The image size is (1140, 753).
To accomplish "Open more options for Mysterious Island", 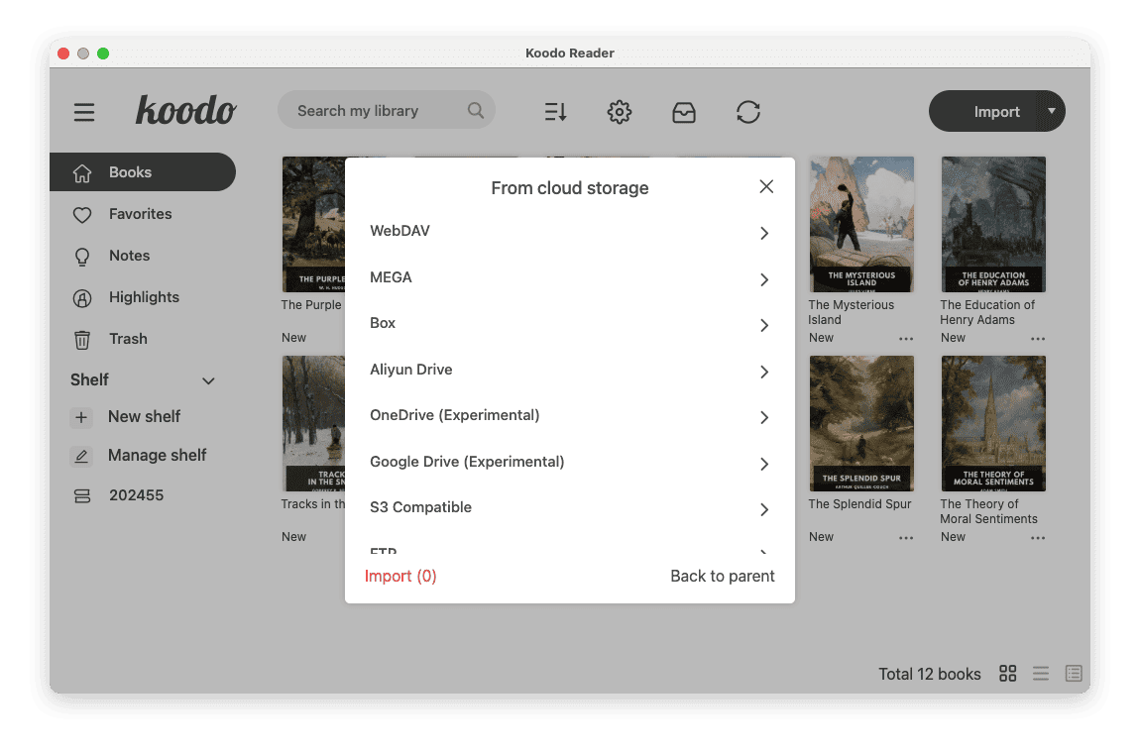I will (x=906, y=339).
